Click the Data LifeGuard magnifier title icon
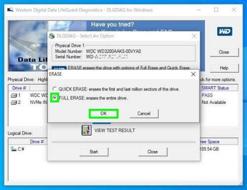The image size is (247, 190). 10,10
